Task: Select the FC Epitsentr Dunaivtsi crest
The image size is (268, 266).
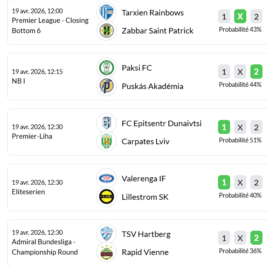Action: (106, 123)
